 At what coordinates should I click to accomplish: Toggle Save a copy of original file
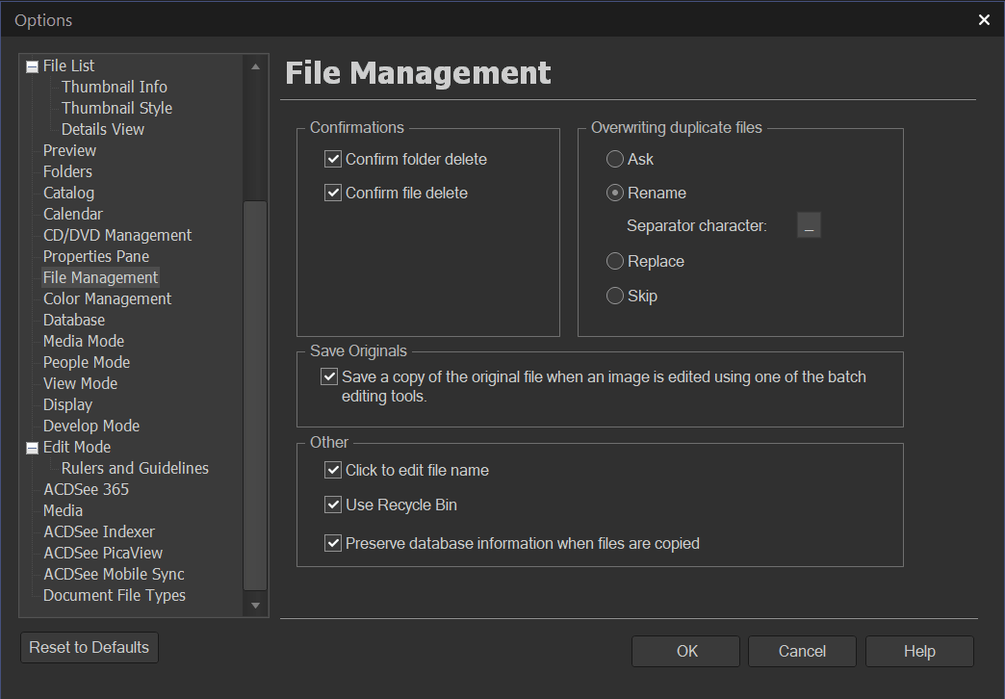click(329, 376)
